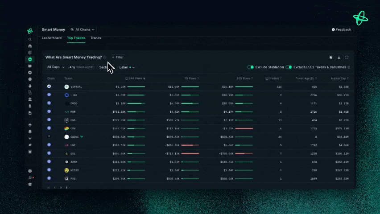The image size is (380, 214).
Task: Click the Smart Money page title
Action: click(x=54, y=29)
